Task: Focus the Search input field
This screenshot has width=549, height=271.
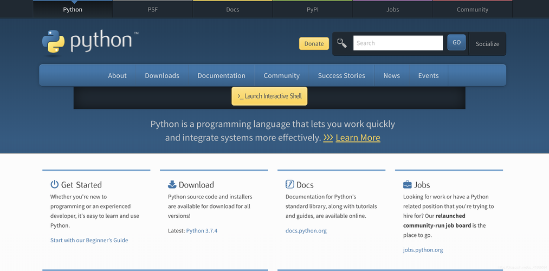Action: pos(398,43)
